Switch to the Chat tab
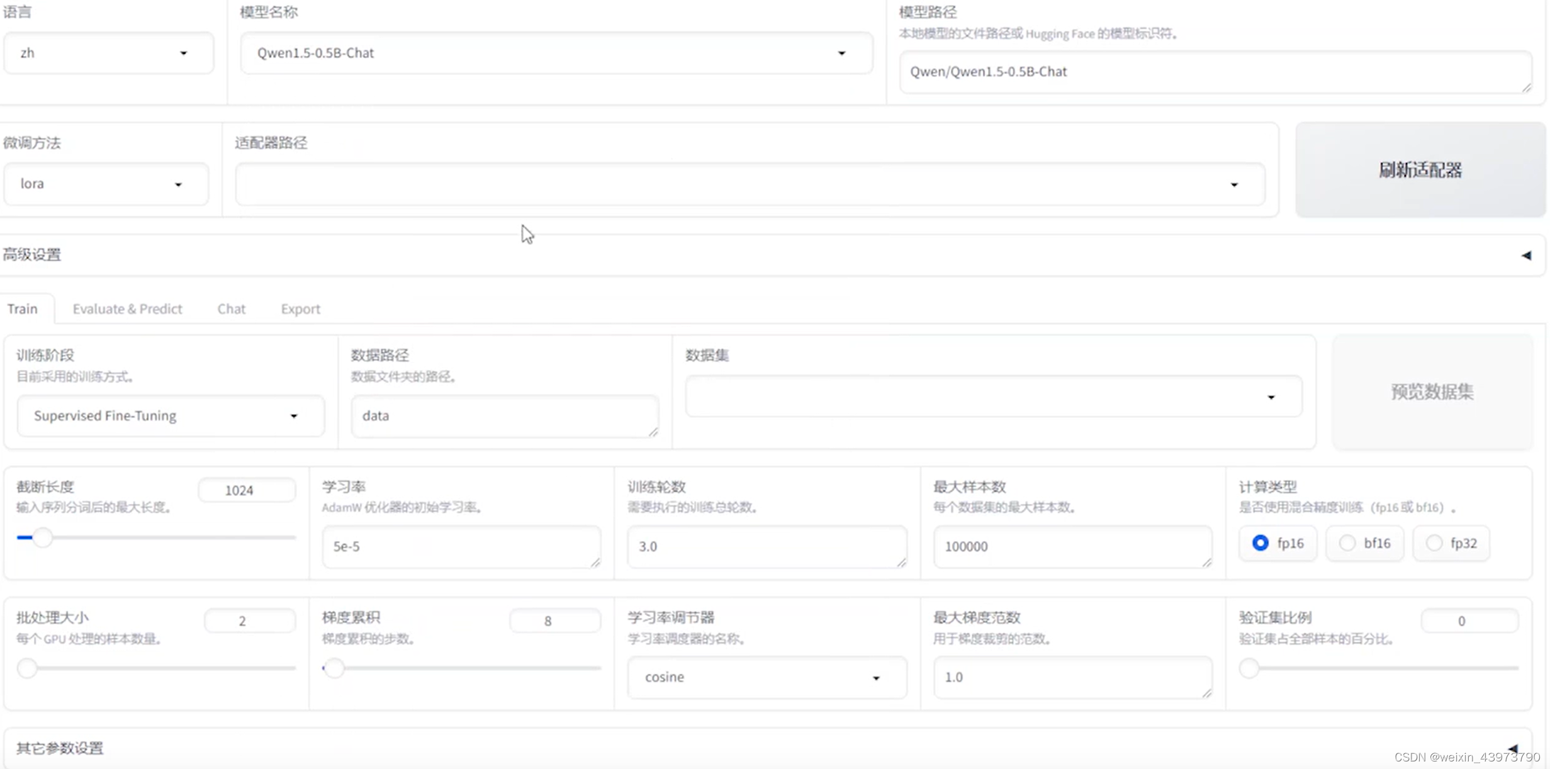This screenshot has height=769, width=1550. (231, 309)
